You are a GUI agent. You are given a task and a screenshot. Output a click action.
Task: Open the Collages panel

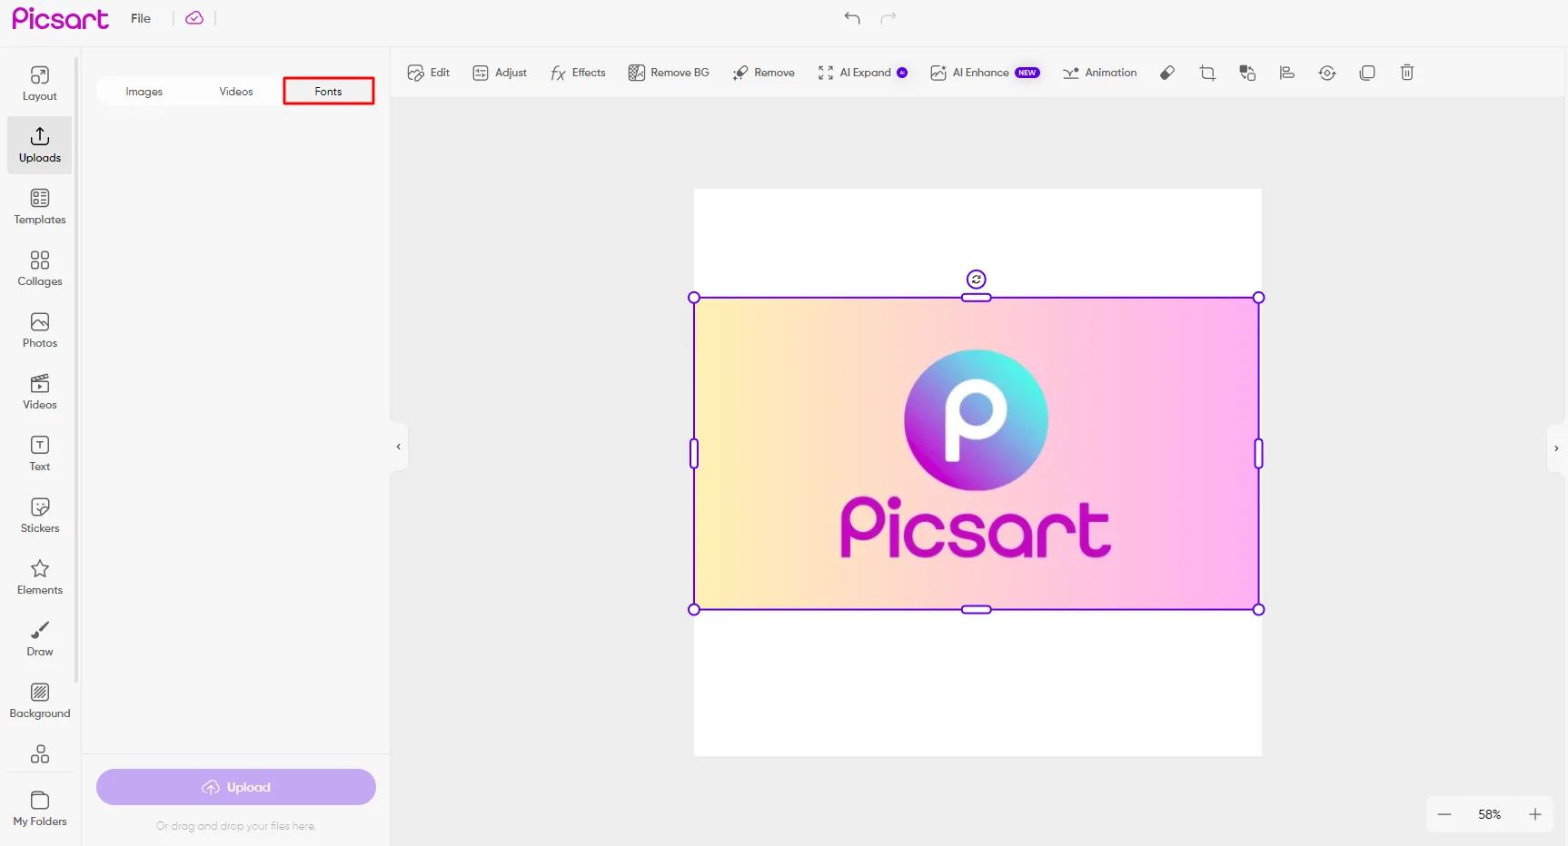[40, 269]
